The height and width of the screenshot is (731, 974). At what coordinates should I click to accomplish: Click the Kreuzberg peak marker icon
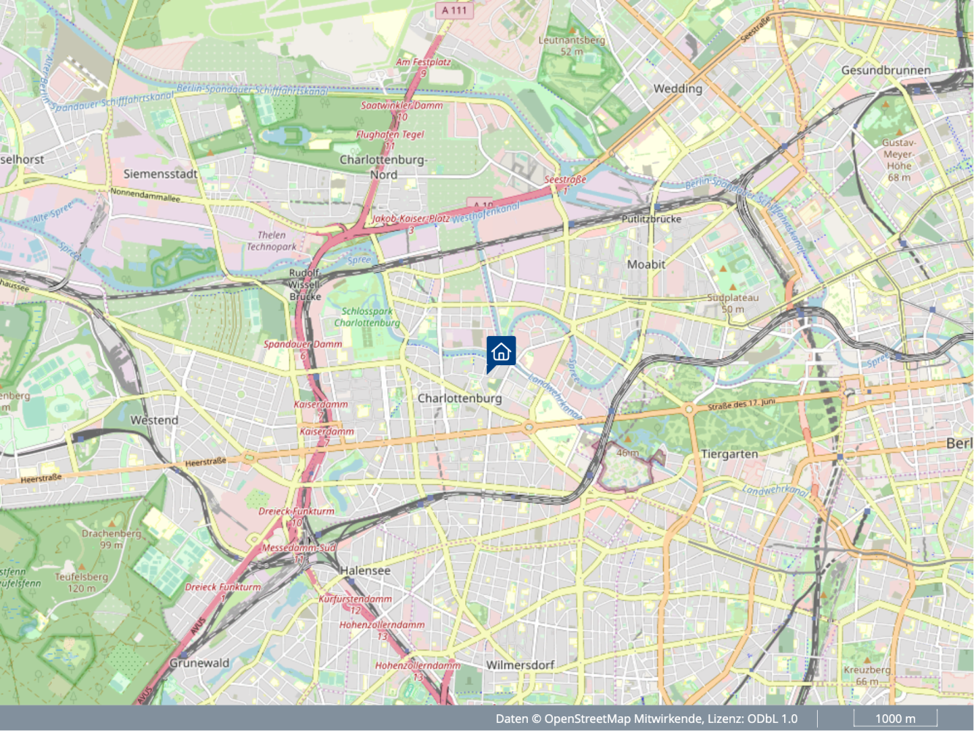[867, 659]
